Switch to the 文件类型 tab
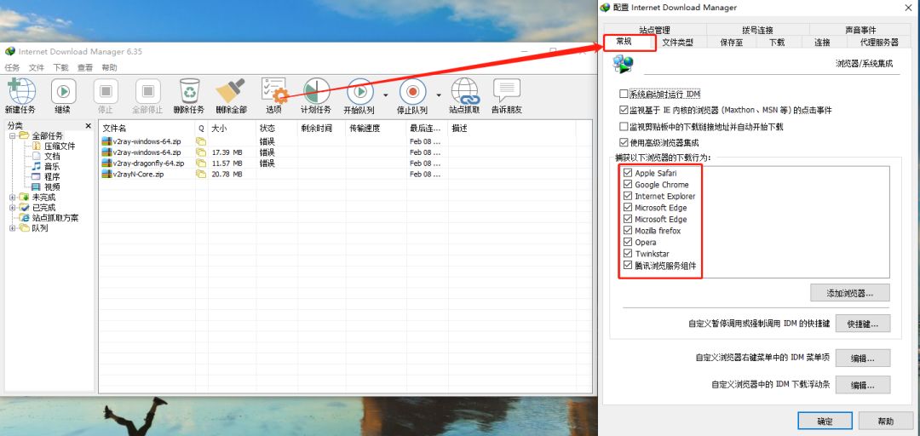This screenshot has height=436, width=920. click(x=677, y=43)
